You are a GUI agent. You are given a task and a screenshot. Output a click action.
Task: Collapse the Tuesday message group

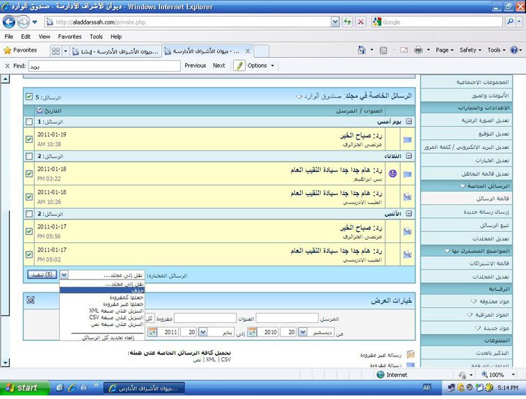coord(408,156)
